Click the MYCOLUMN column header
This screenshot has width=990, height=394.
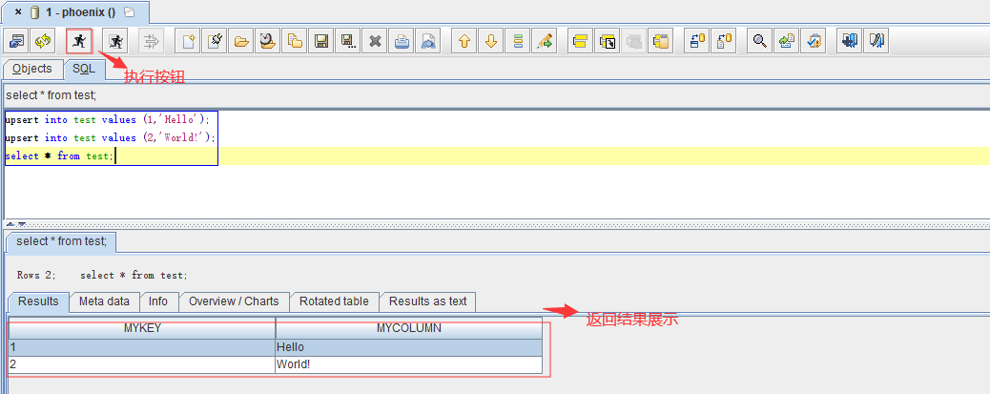point(409,328)
